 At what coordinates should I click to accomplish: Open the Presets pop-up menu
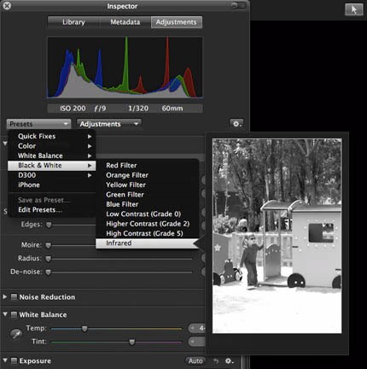[38, 124]
